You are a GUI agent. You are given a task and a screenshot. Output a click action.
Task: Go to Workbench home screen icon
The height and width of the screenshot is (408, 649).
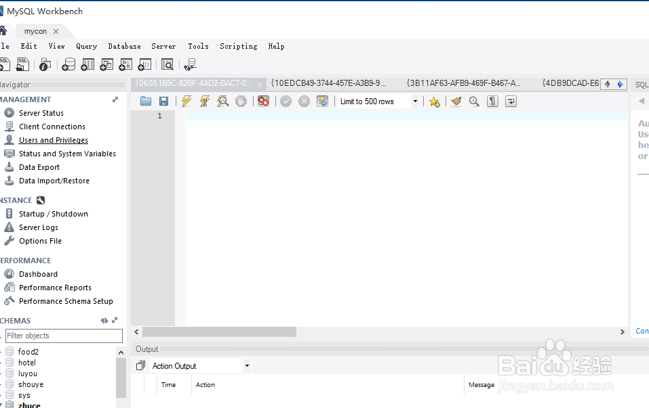click(x=3, y=30)
